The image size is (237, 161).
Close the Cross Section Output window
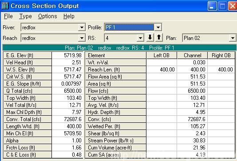click(233, 6)
